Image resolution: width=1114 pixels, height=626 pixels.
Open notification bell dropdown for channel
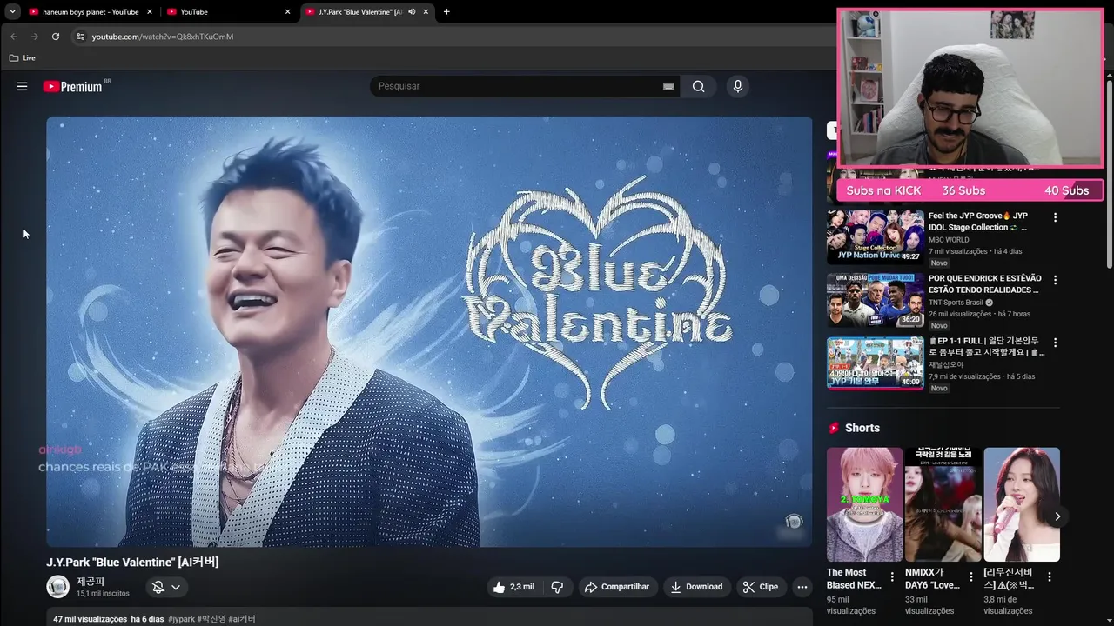(166, 587)
